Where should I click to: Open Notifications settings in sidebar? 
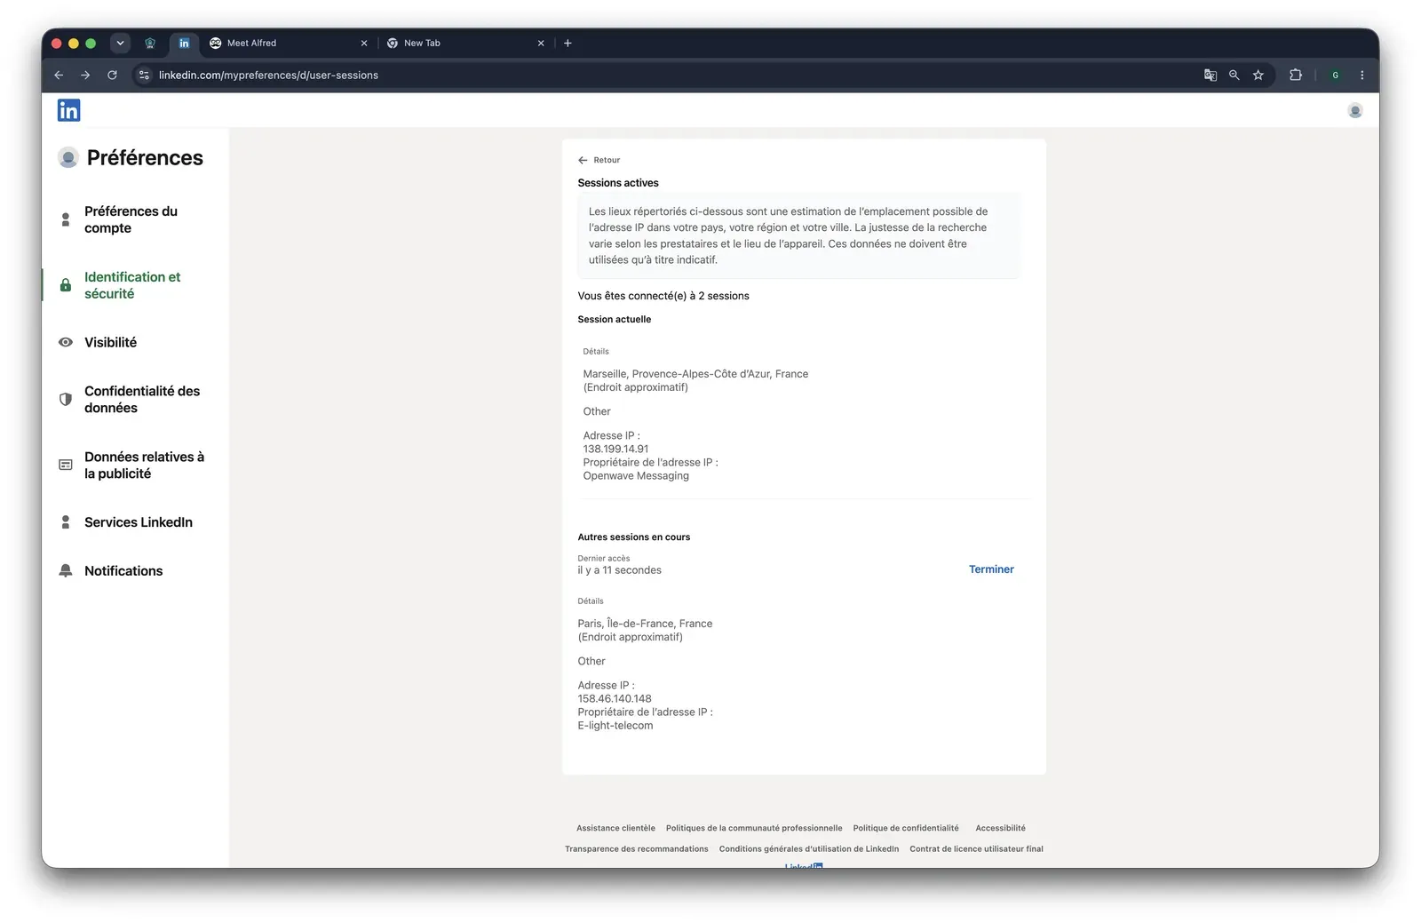pos(123,571)
